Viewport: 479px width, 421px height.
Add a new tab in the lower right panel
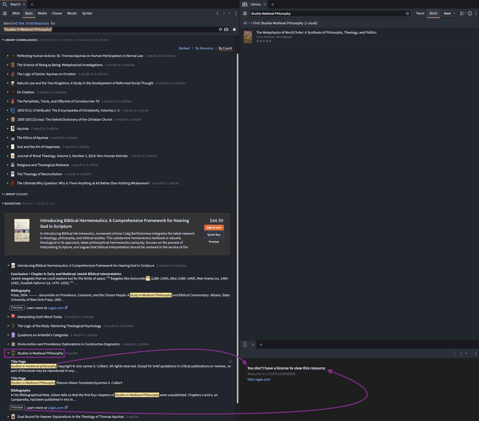point(261,345)
